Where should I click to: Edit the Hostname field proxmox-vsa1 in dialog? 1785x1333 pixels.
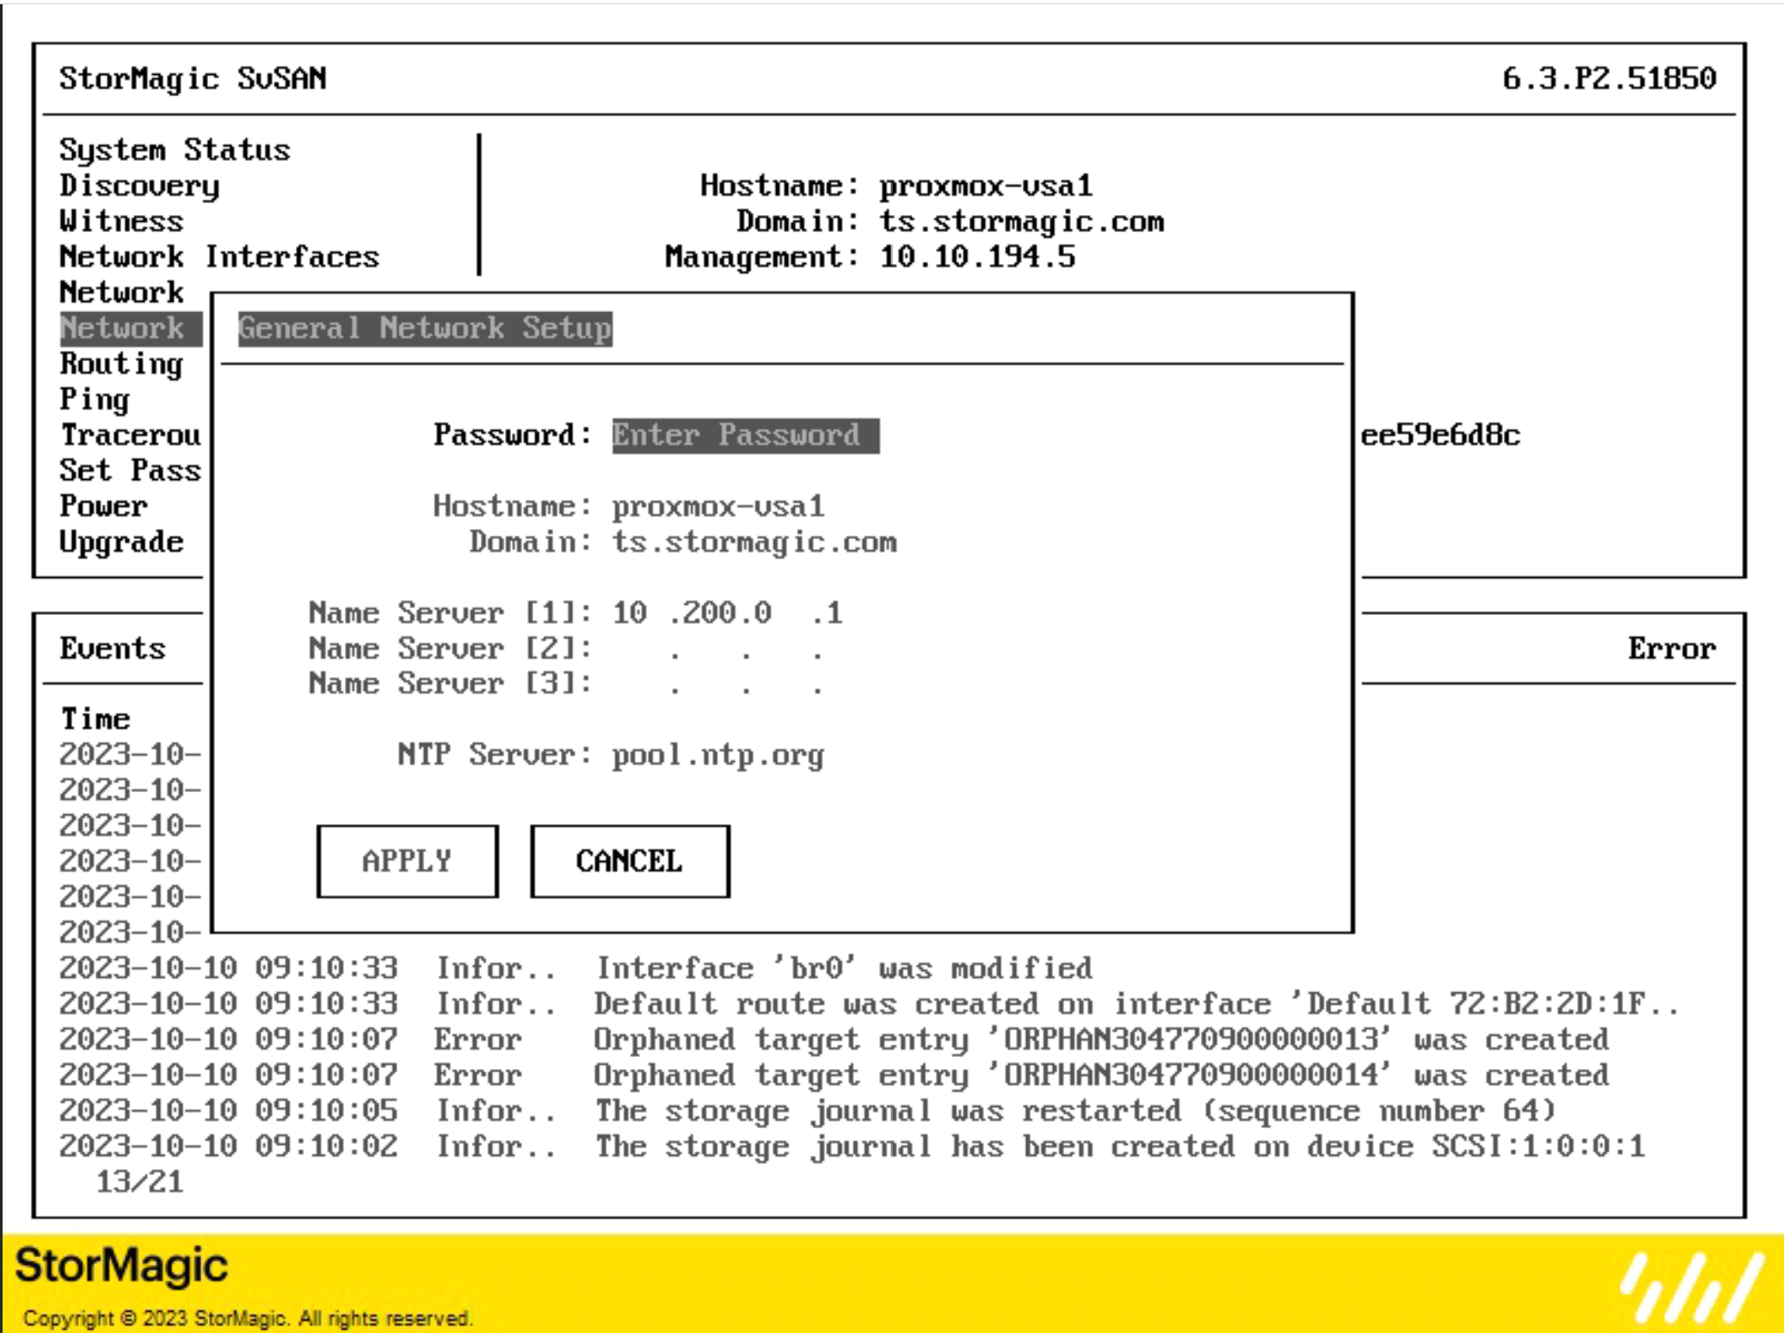click(718, 506)
